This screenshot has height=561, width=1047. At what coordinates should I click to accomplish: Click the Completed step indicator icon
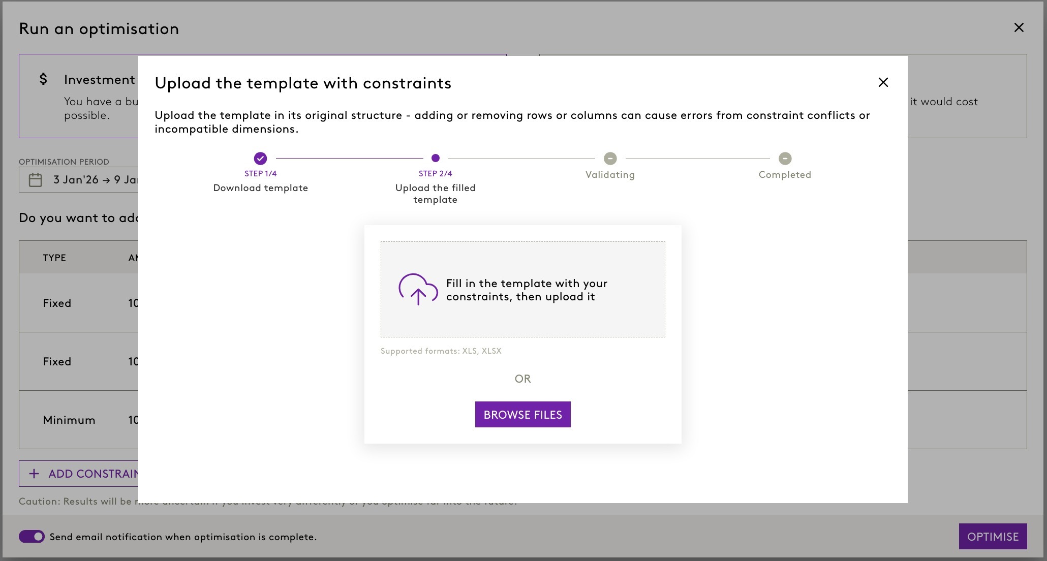point(785,159)
